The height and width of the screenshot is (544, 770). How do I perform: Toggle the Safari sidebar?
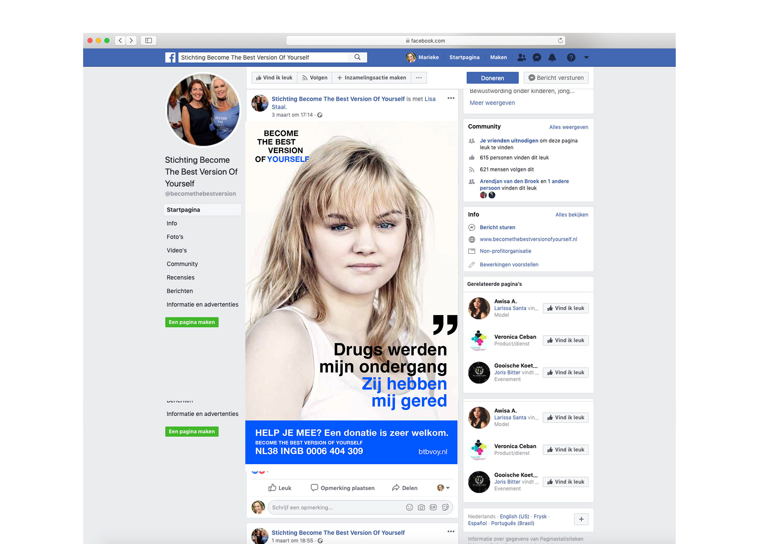click(148, 40)
